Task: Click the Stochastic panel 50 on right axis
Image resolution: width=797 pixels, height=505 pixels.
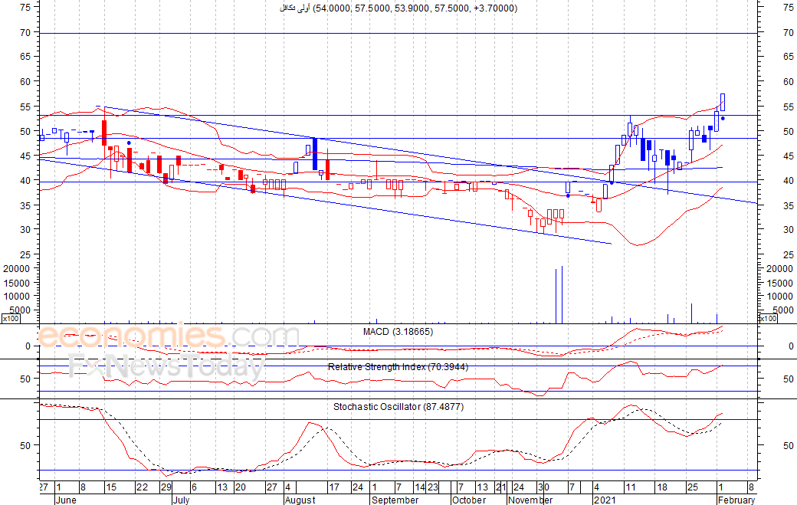Action: (x=789, y=445)
